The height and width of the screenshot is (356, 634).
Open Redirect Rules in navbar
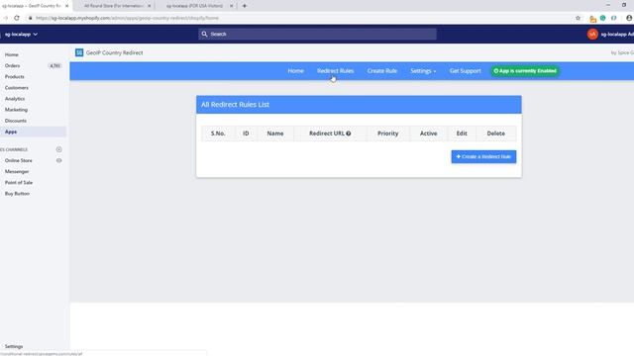pyautogui.click(x=335, y=71)
